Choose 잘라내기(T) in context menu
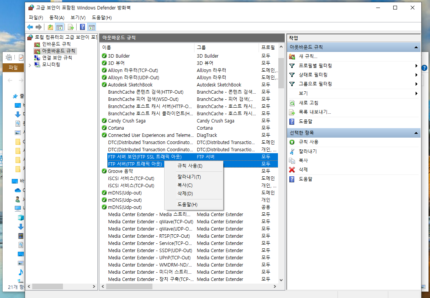Image resolution: width=430 pixels, height=298 pixels. pos(194,177)
